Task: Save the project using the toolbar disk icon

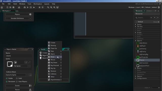Action: coord(13,7)
